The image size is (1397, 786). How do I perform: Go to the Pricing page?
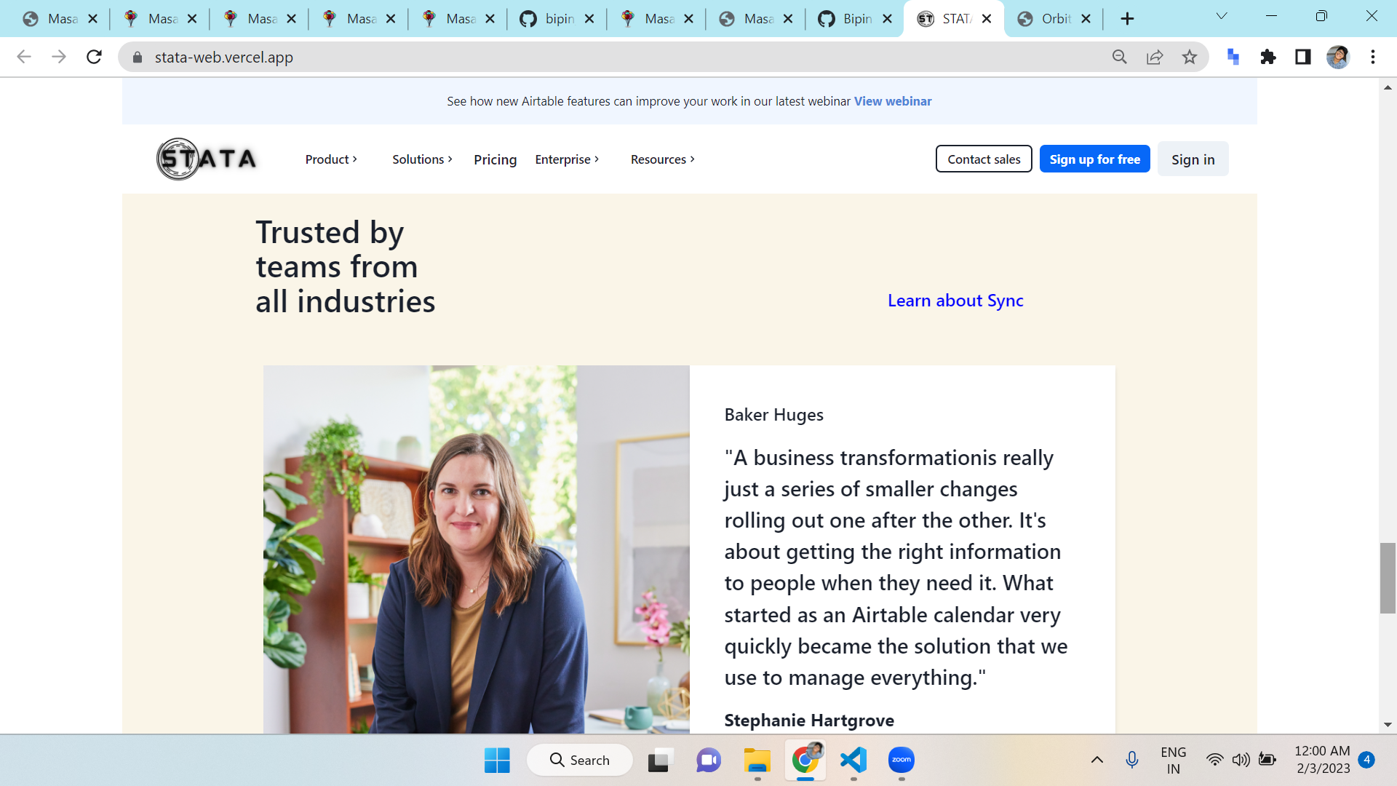pyautogui.click(x=495, y=159)
